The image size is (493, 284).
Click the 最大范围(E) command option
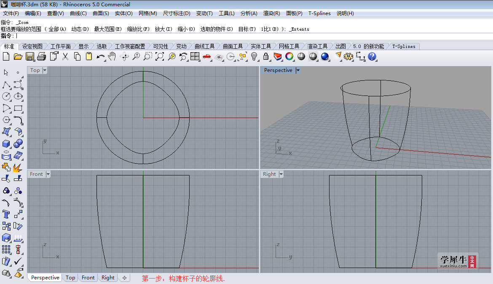108,29
